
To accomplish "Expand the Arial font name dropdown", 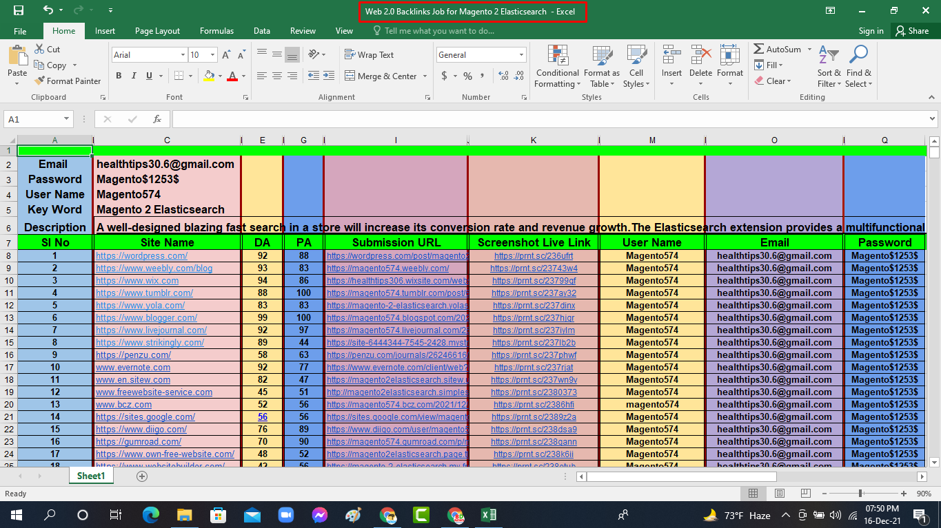I will point(183,55).
